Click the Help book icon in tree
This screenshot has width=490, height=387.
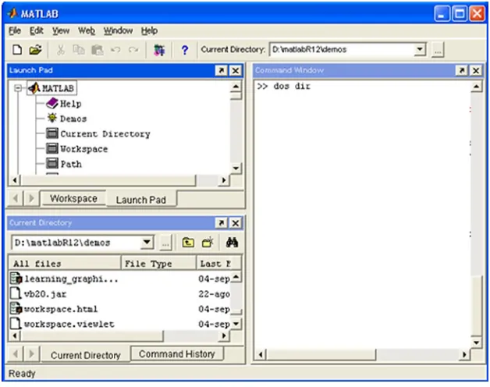(x=51, y=103)
